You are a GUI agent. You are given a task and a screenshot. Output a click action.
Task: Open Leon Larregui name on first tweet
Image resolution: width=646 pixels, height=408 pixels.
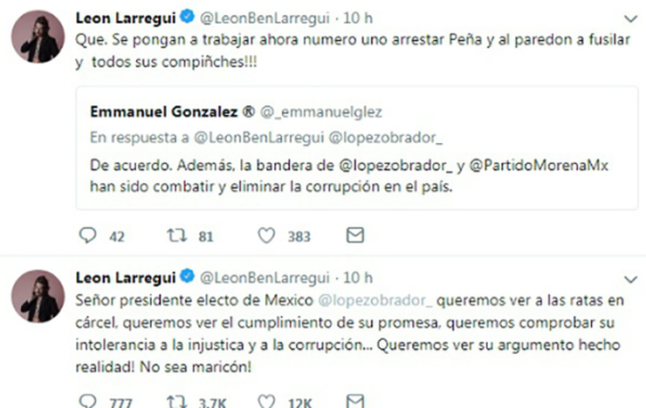click(x=126, y=17)
